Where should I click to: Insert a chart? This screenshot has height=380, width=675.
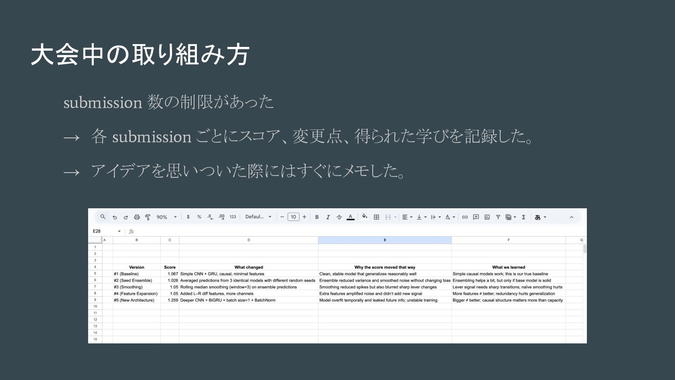[x=487, y=217]
